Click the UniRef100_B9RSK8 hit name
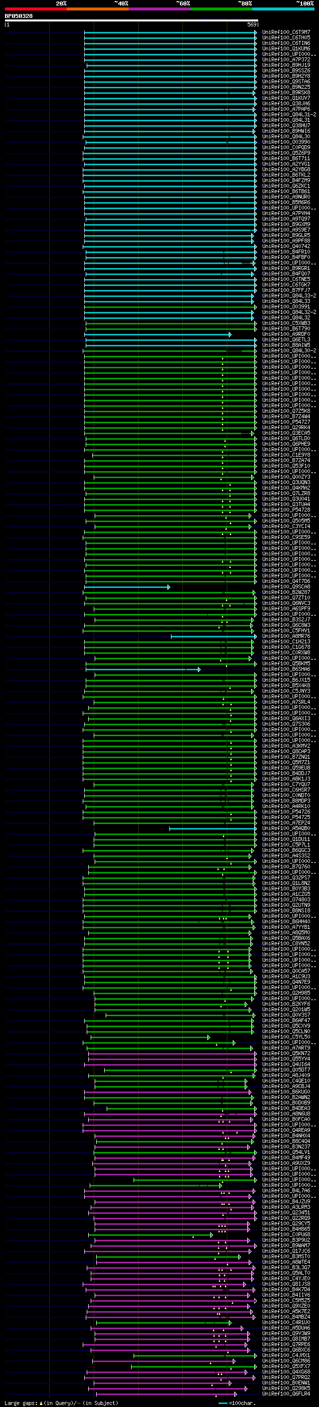This screenshot has height=1407, width=319. pyautogui.click(x=286, y=92)
